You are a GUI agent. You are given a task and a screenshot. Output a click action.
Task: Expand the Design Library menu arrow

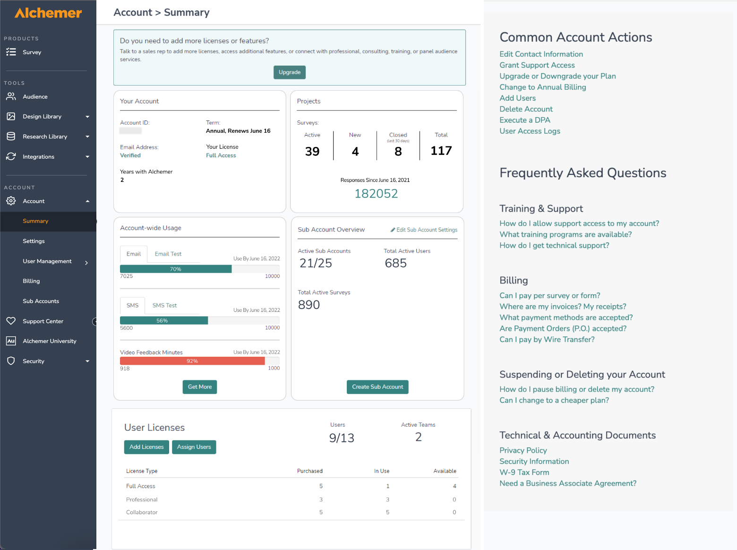pos(87,117)
